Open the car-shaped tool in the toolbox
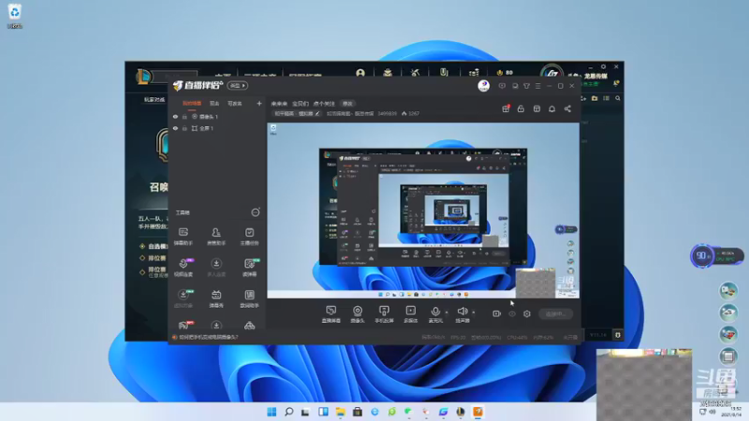This screenshot has width=749, height=421. (x=249, y=326)
